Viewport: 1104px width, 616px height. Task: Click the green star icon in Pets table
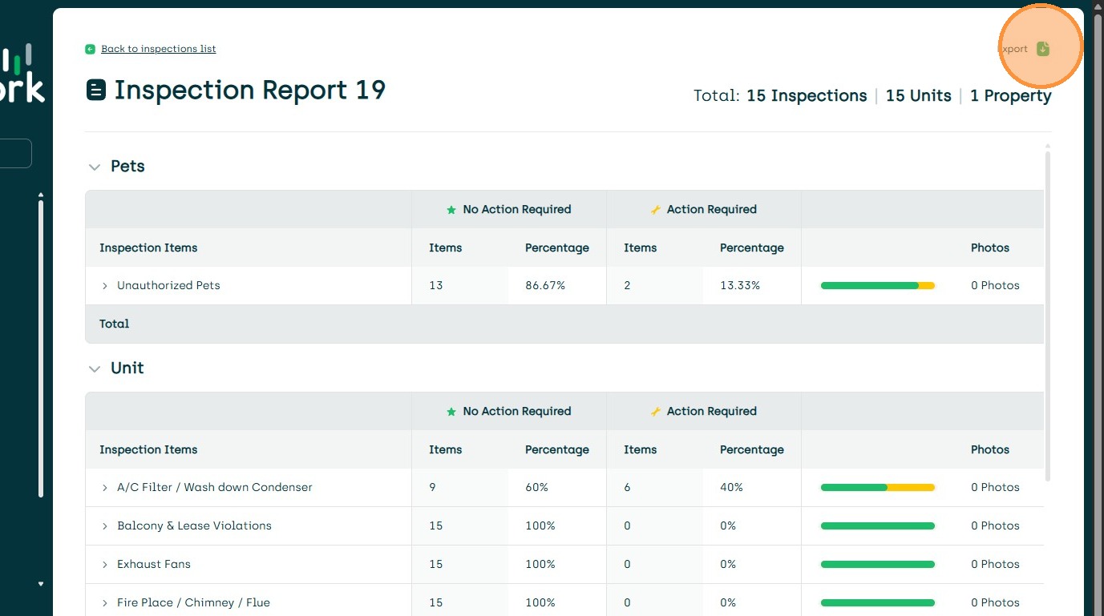pyautogui.click(x=451, y=210)
